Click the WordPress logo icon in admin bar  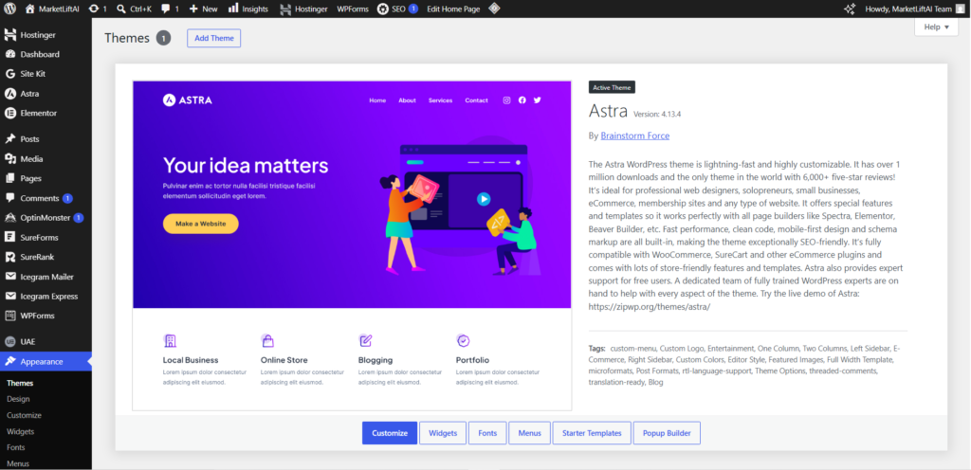[x=9, y=9]
